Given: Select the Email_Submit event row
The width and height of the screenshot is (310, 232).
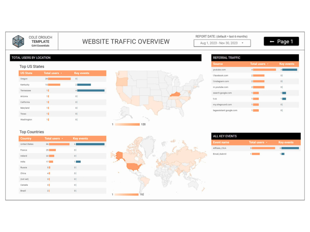Looking at the screenshot, I should 256,154.
